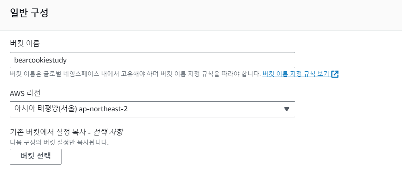
Task: Click the 기존 버킷에서 설정 복사 label
Action: coord(49,133)
